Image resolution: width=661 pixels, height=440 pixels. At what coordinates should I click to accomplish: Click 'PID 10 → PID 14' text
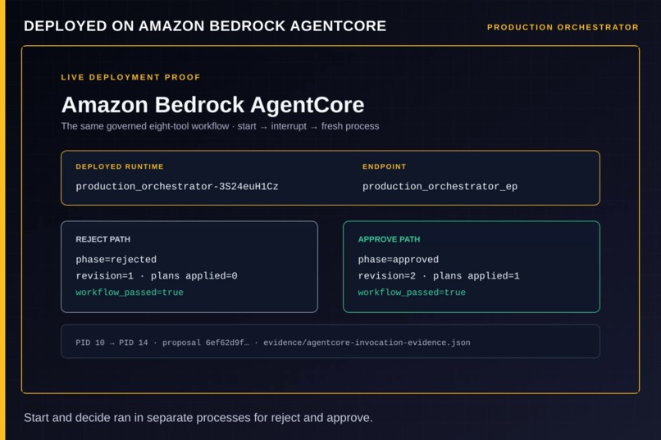pyautogui.click(x=112, y=342)
